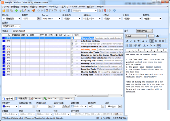Click the save tasklist floppy icon
The width and height of the screenshot is (170, 121).
pyautogui.click(x=8, y=10)
